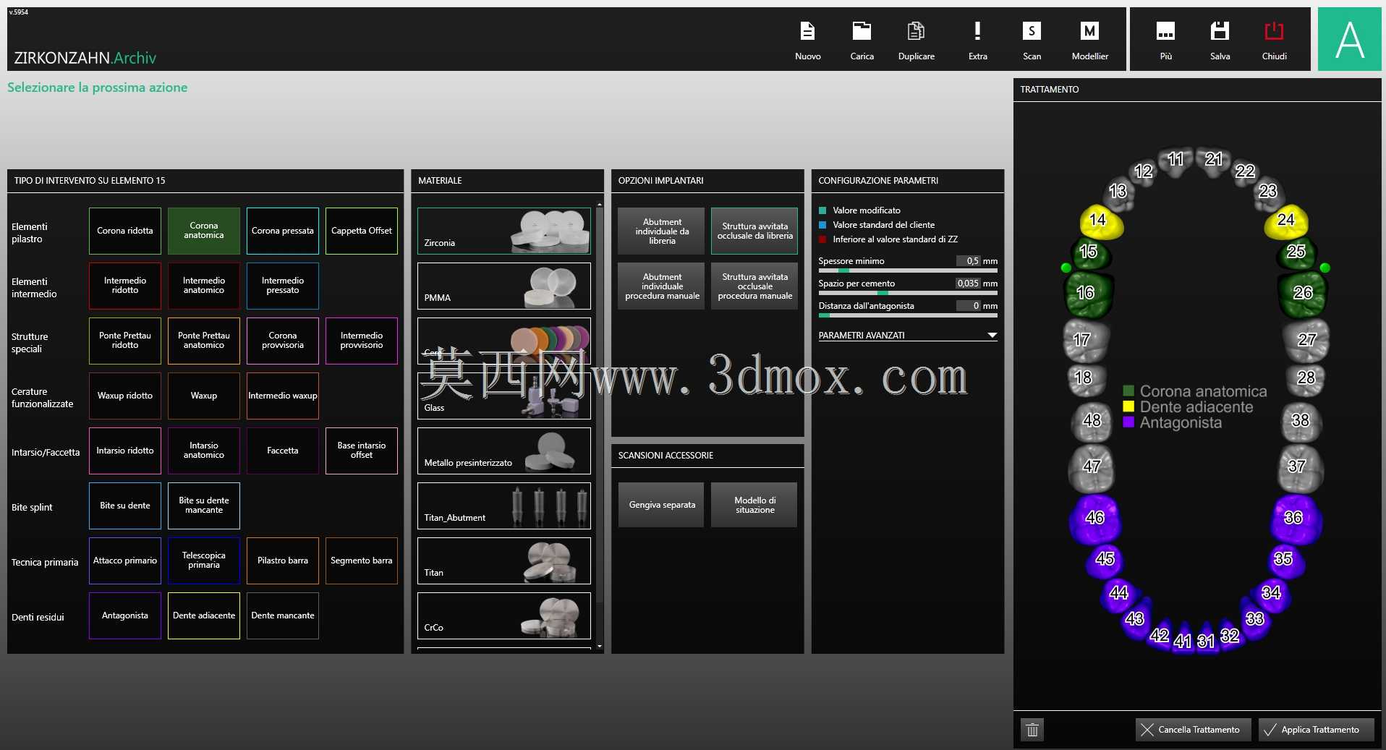Open the Più more-options icon
This screenshot has width=1386, height=750.
1165,31
